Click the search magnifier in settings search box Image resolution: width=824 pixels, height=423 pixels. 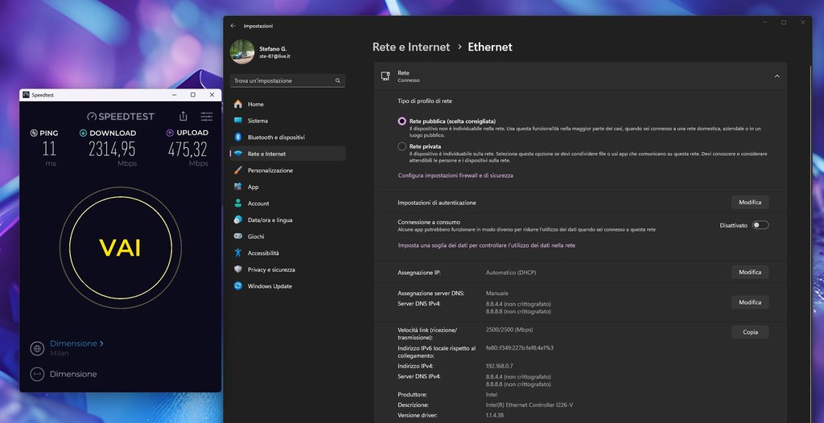339,80
